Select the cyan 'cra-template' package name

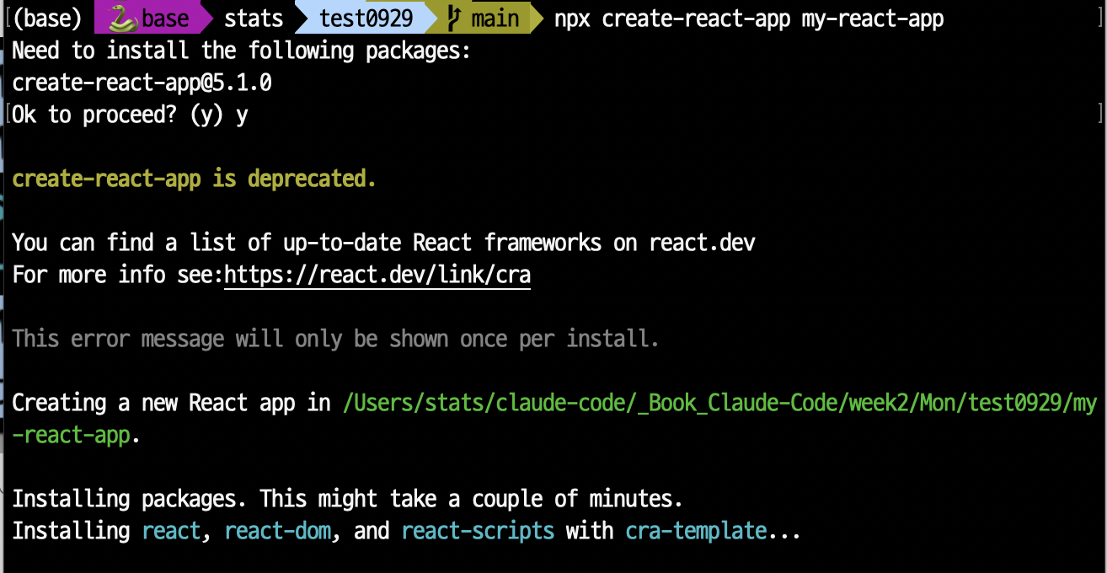(696, 531)
